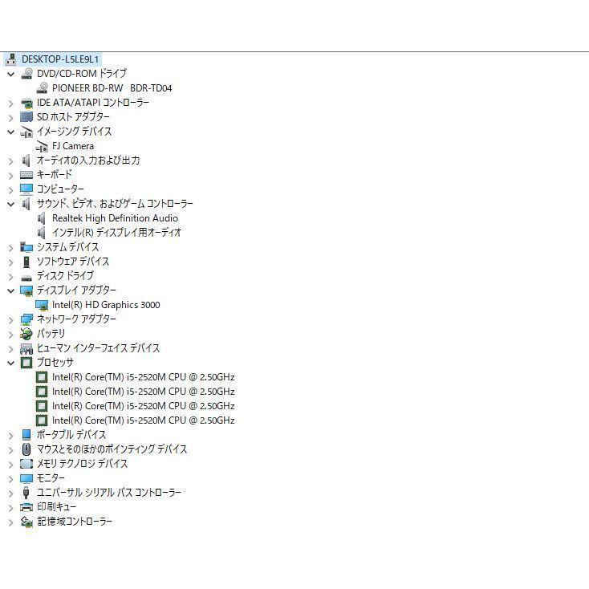Click the FJ Camera device icon

[x=42, y=146]
